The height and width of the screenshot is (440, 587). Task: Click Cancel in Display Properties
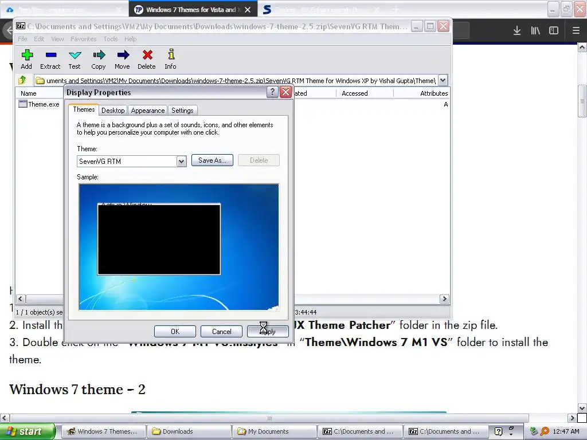222,332
